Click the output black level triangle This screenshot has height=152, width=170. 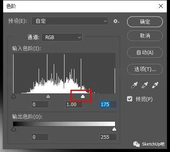click(14, 129)
